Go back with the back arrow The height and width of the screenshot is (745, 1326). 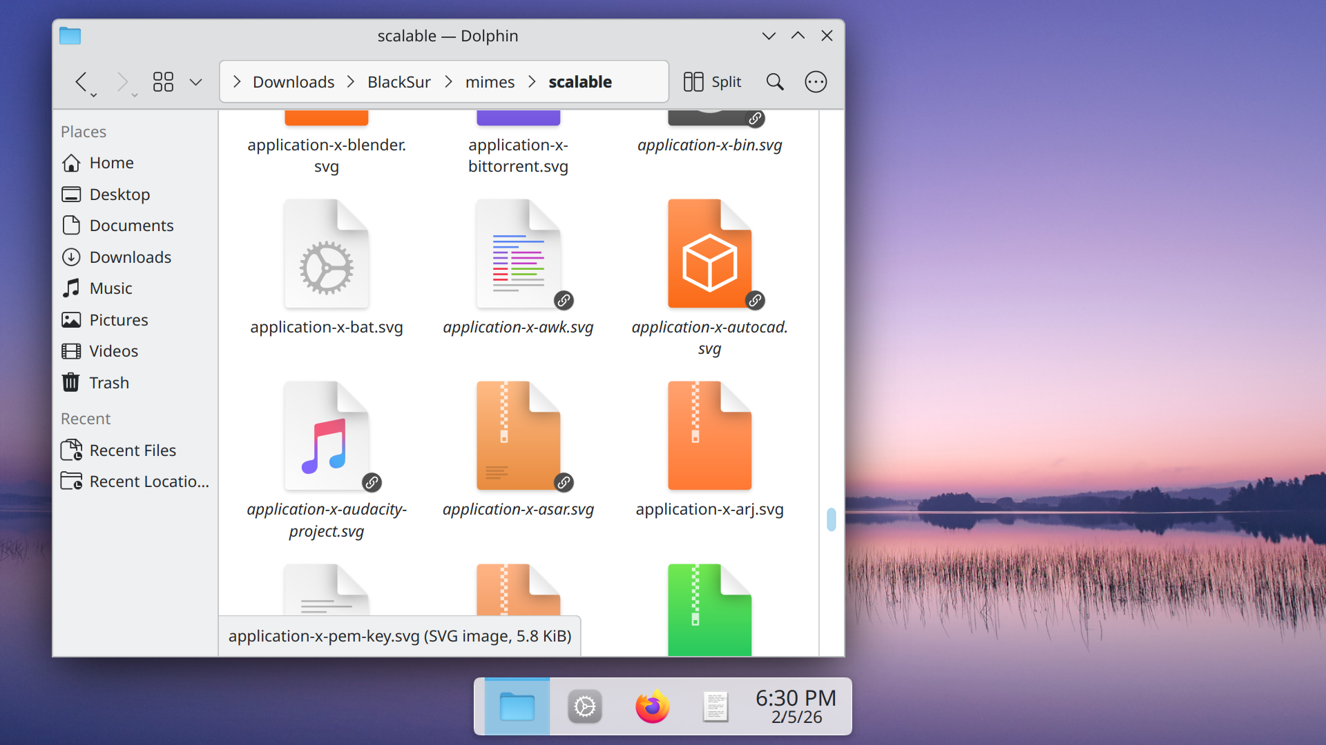pos(81,82)
